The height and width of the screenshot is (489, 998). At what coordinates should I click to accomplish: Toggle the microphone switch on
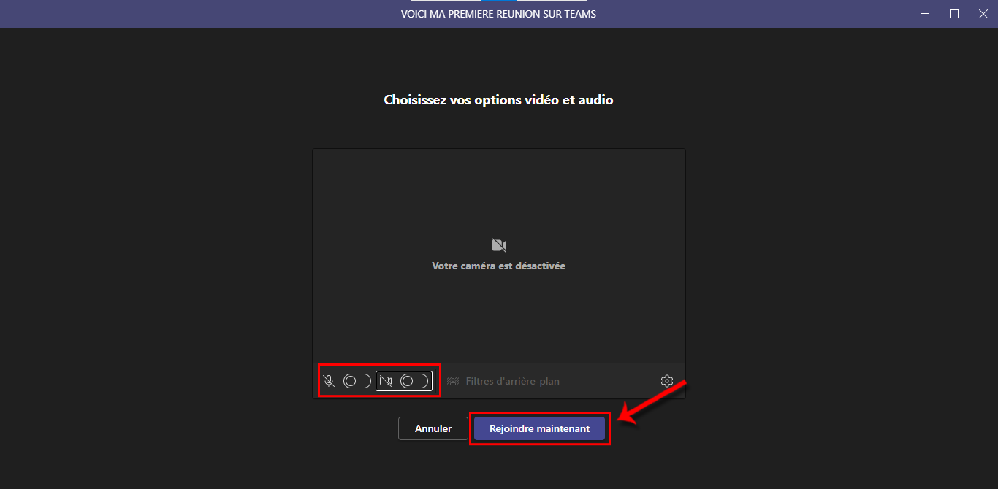[x=357, y=381]
